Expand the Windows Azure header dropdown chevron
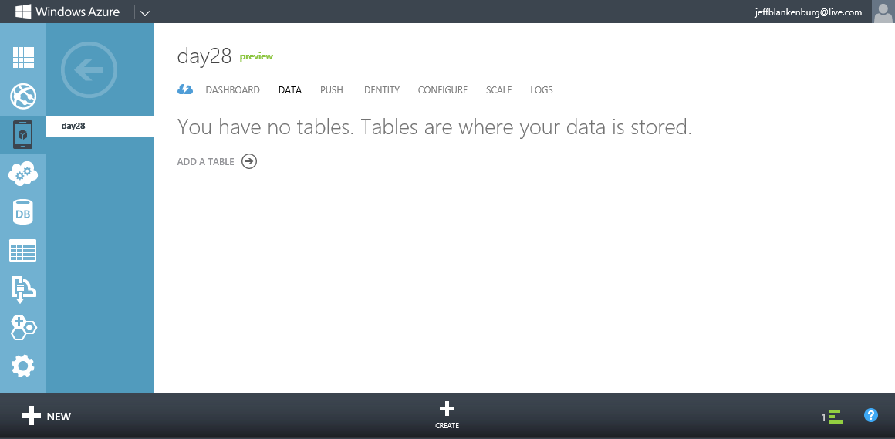 click(x=145, y=12)
